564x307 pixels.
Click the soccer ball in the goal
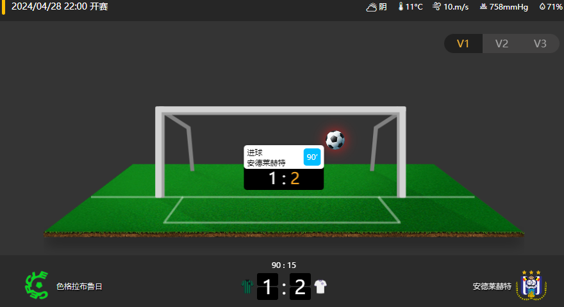tap(335, 140)
